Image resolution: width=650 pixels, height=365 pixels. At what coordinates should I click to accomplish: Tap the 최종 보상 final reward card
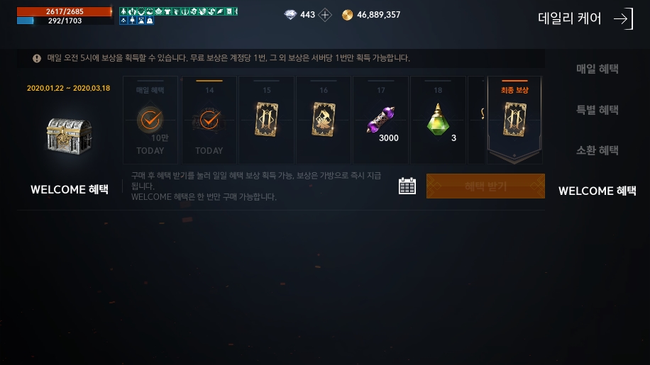pyautogui.click(x=514, y=120)
